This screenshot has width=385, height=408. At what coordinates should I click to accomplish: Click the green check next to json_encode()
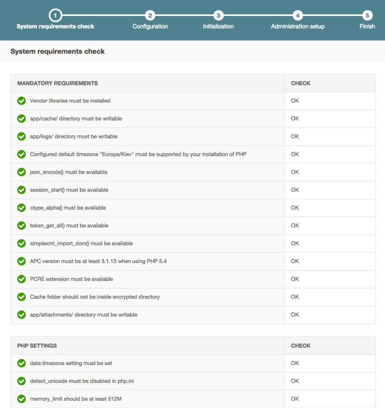click(x=22, y=172)
